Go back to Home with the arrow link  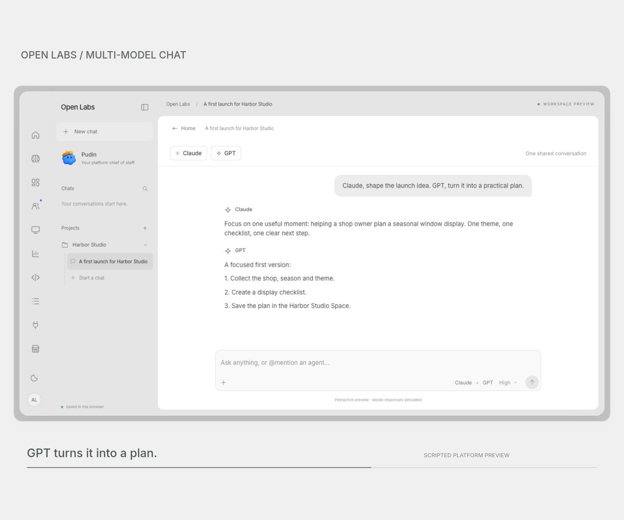coord(184,128)
